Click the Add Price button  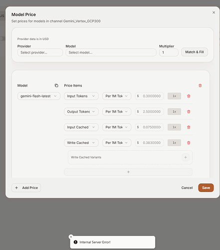click(x=26, y=188)
